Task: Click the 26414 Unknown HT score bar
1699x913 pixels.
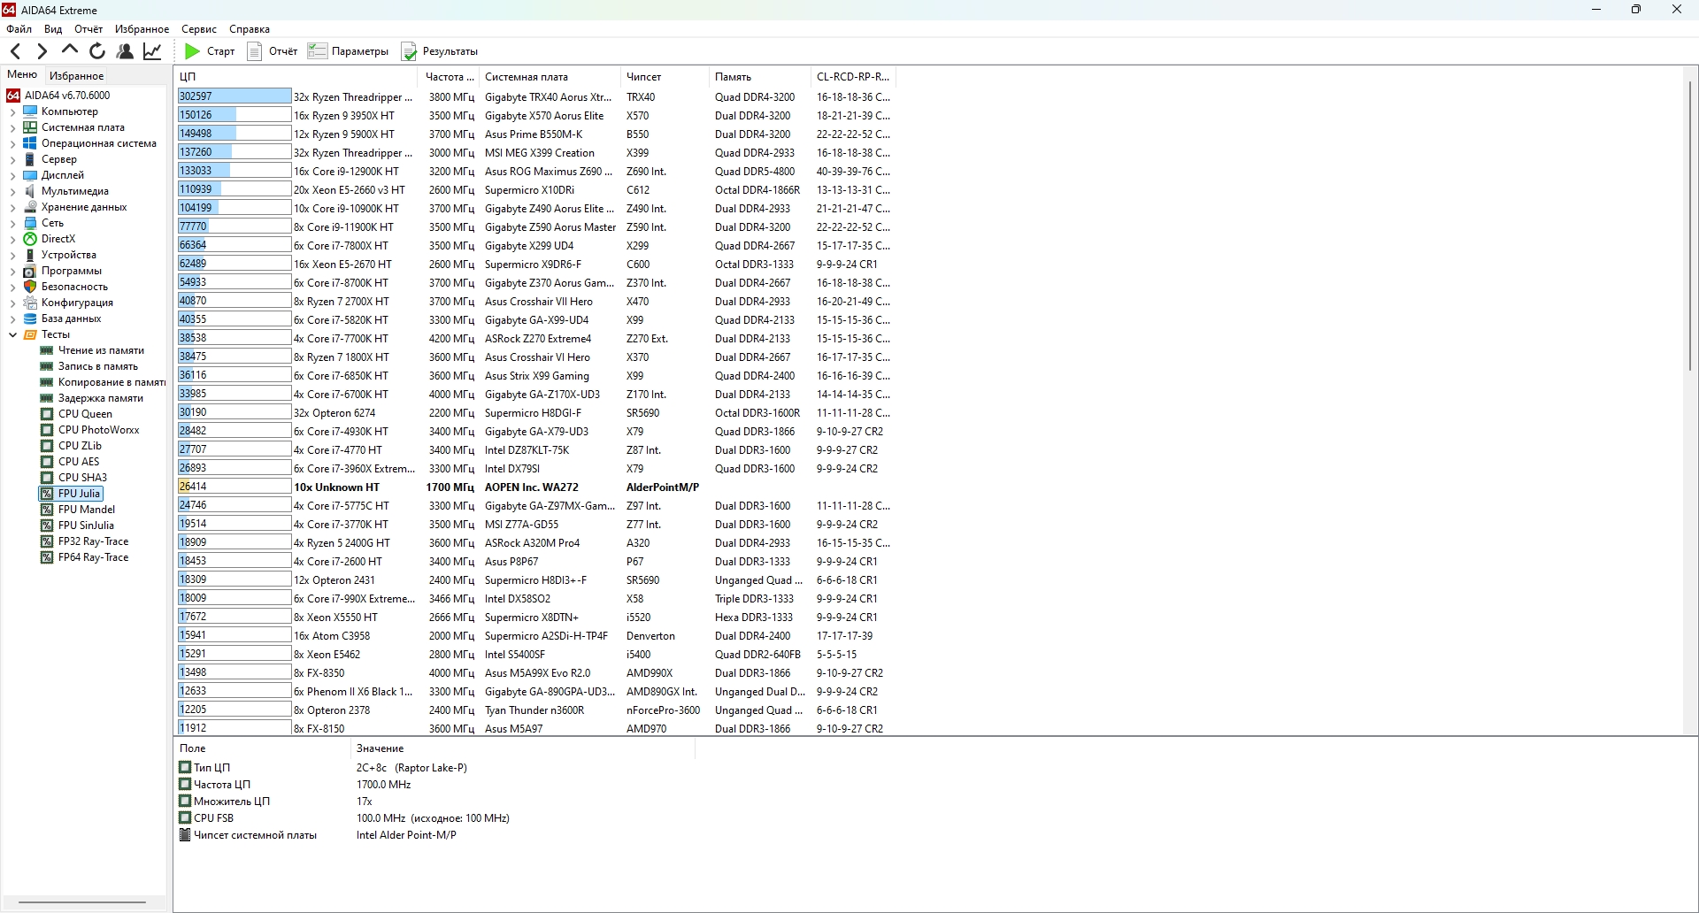Action: (x=234, y=487)
